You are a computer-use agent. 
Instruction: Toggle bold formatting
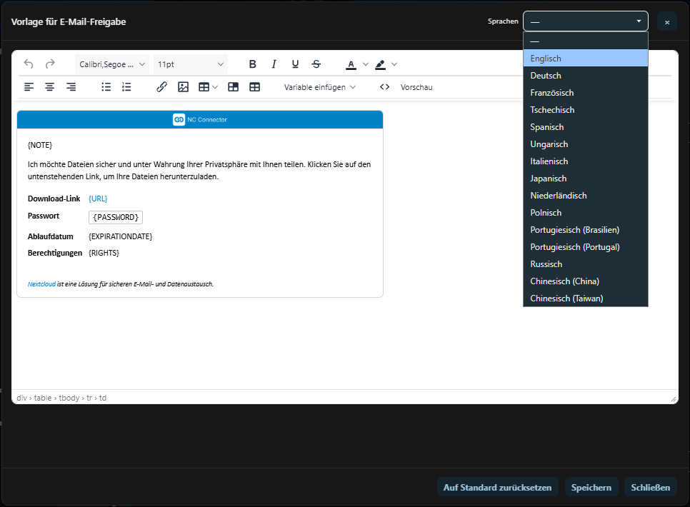[252, 64]
